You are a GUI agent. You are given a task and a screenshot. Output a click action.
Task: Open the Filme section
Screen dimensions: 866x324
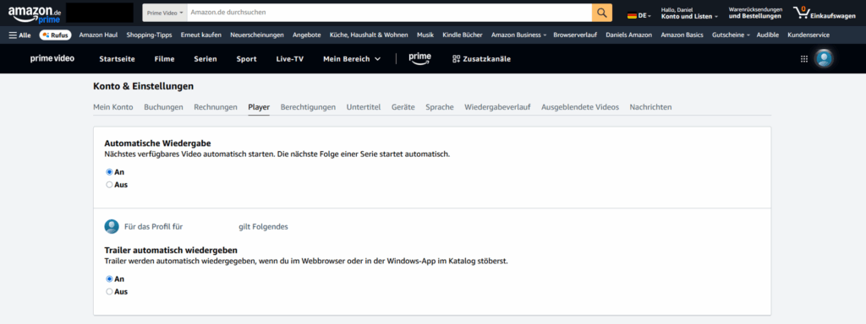165,59
